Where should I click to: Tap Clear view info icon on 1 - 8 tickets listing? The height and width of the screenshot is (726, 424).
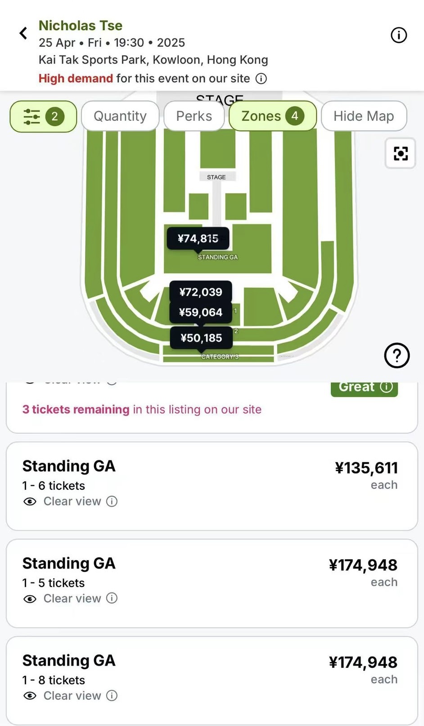[x=112, y=696]
